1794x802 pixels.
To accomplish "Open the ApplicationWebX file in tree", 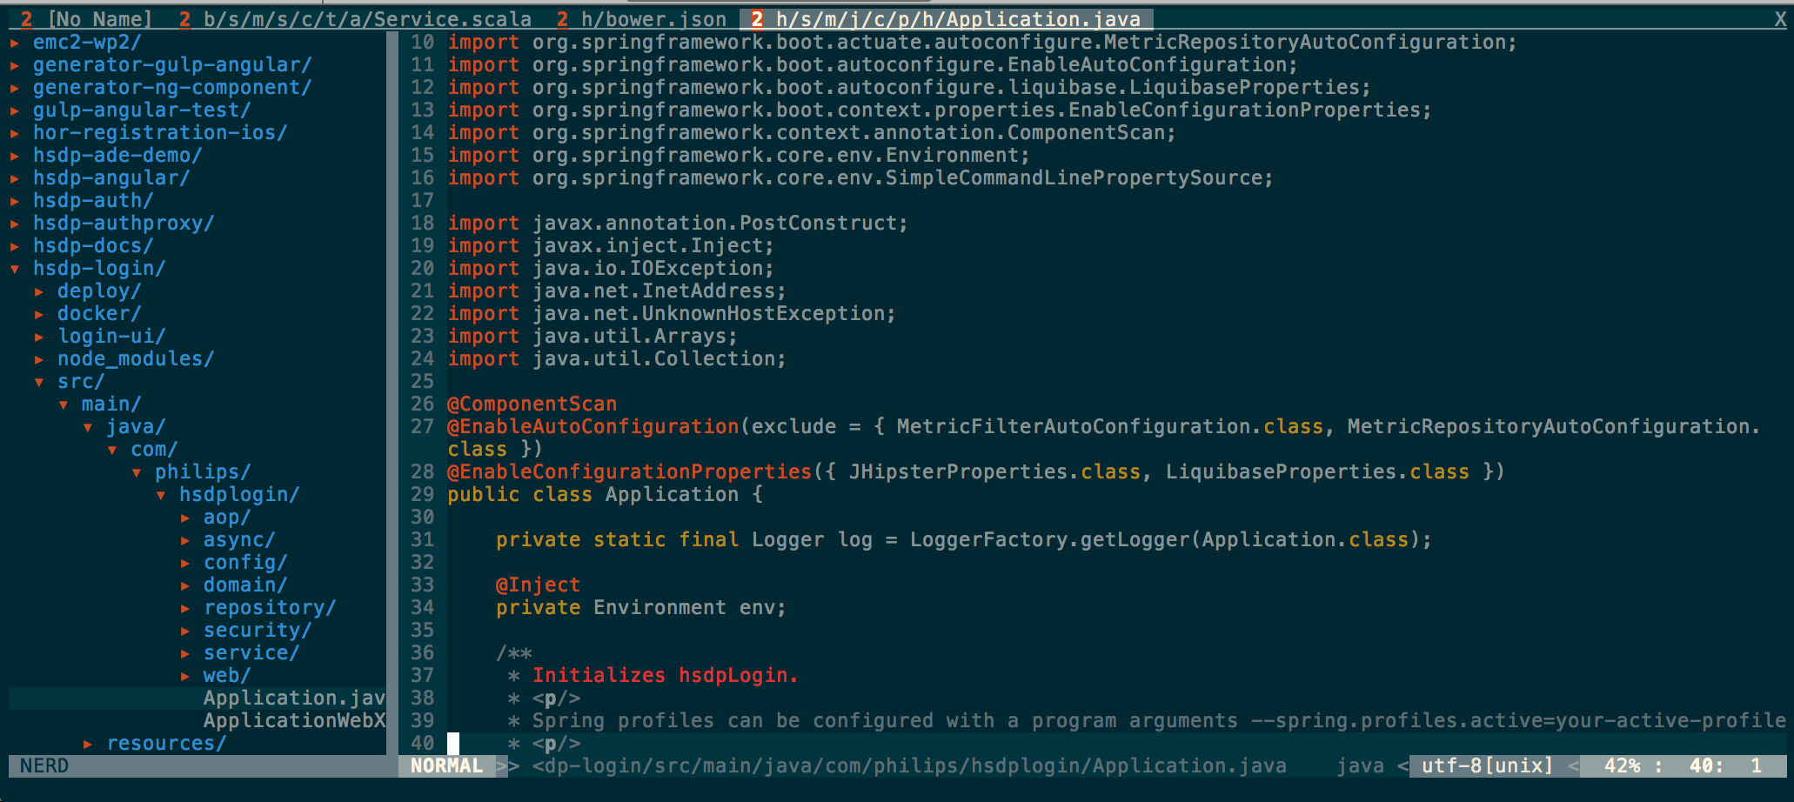I will pyautogui.click(x=294, y=721).
